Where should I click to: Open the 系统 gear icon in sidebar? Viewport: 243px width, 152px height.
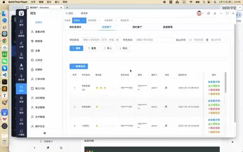click(21, 100)
